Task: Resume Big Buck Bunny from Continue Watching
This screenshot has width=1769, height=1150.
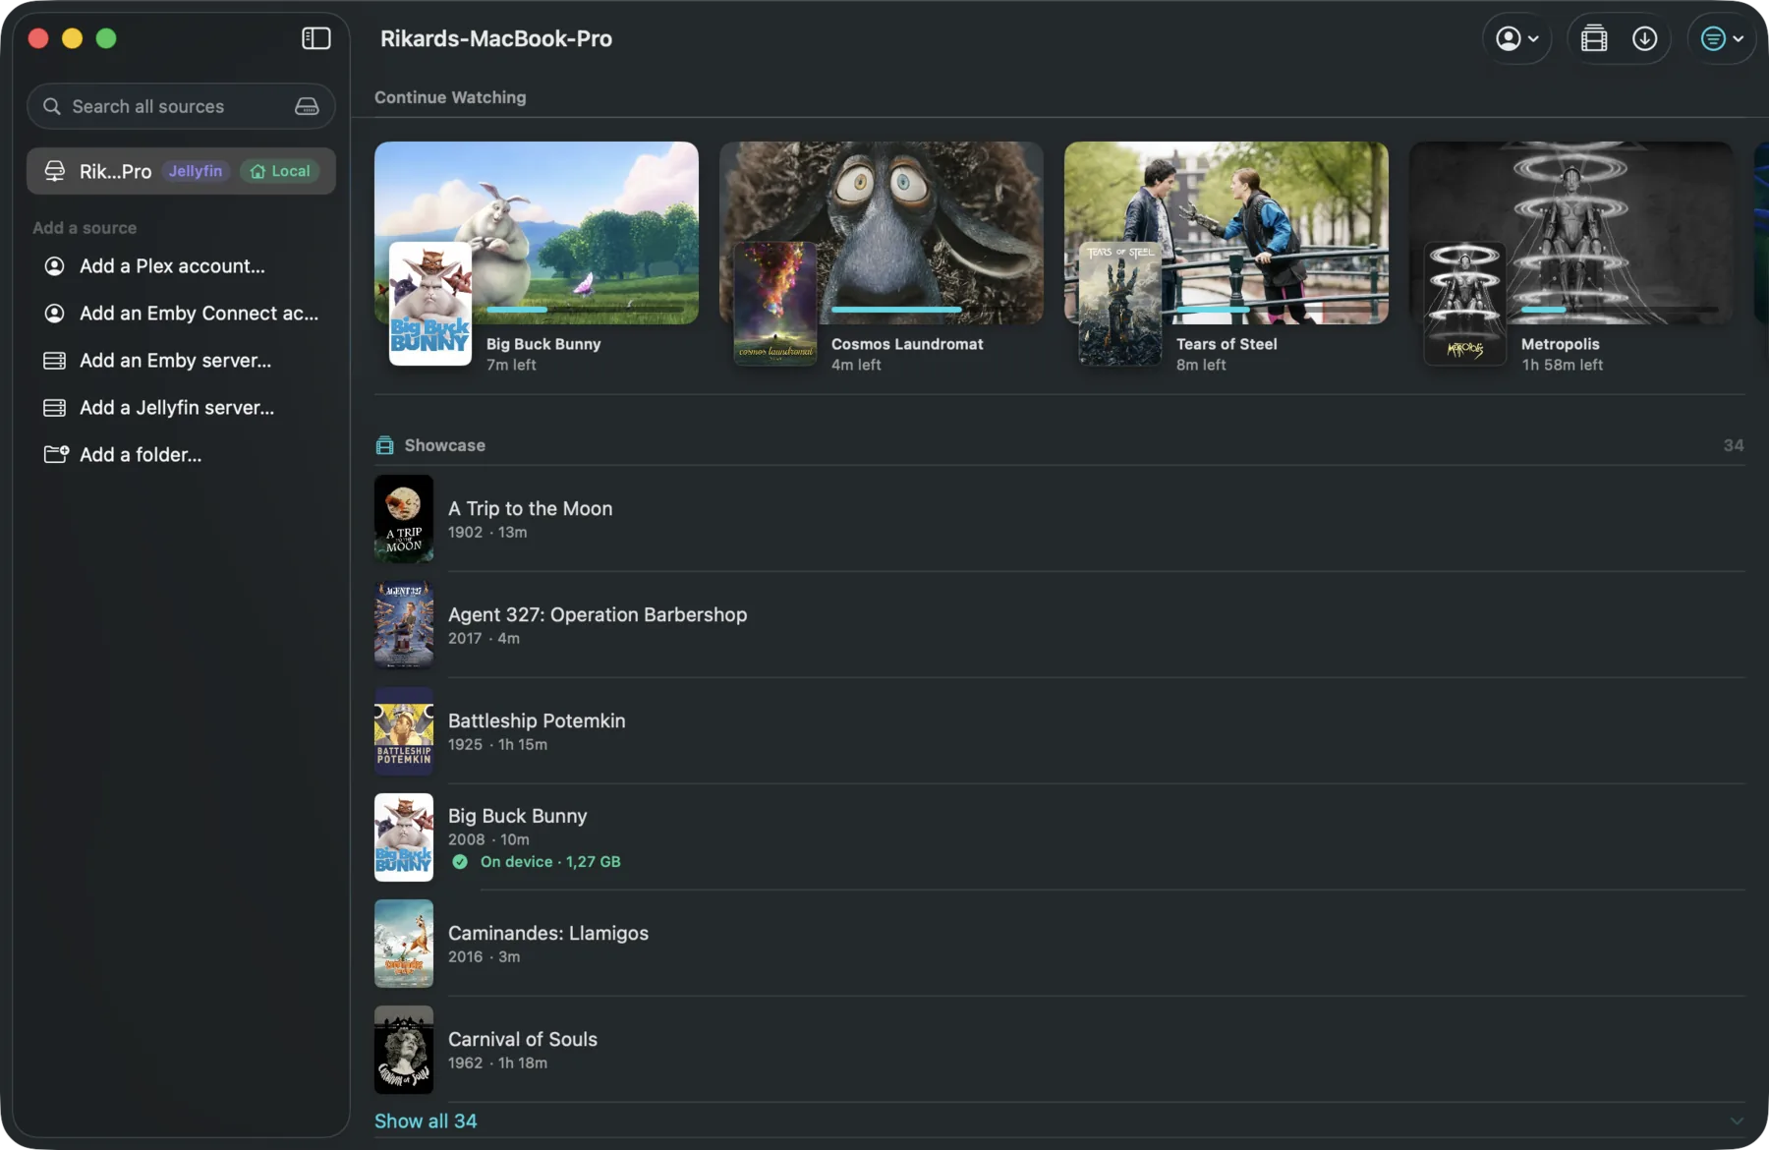Action: 537,256
